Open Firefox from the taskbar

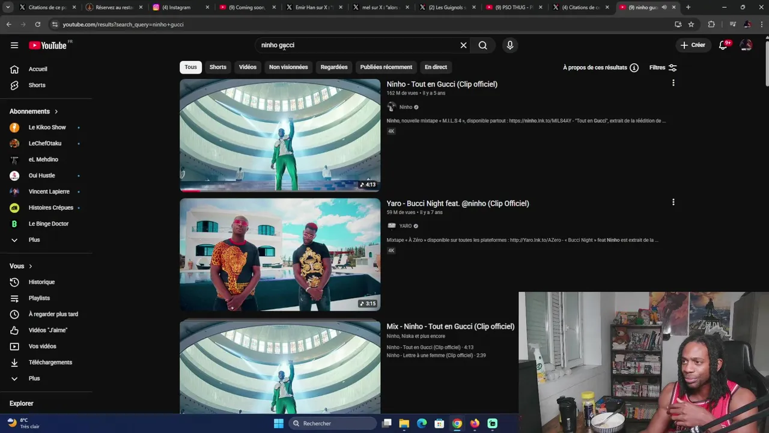point(475,423)
